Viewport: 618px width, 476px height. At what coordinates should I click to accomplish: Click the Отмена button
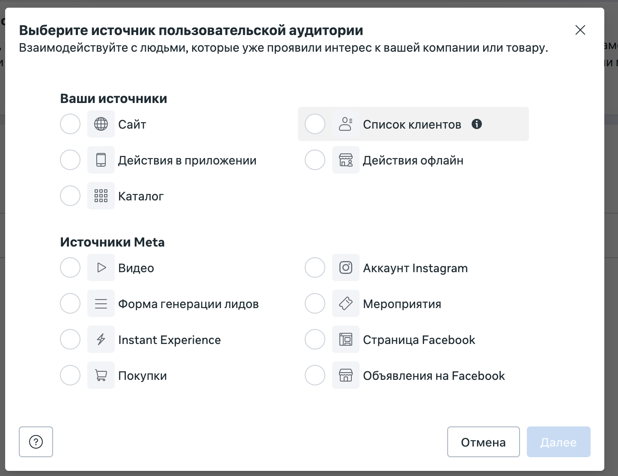tap(484, 442)
